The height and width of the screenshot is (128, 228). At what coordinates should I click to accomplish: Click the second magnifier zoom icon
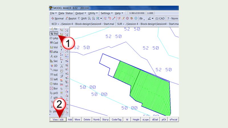[x=93, y=18]
